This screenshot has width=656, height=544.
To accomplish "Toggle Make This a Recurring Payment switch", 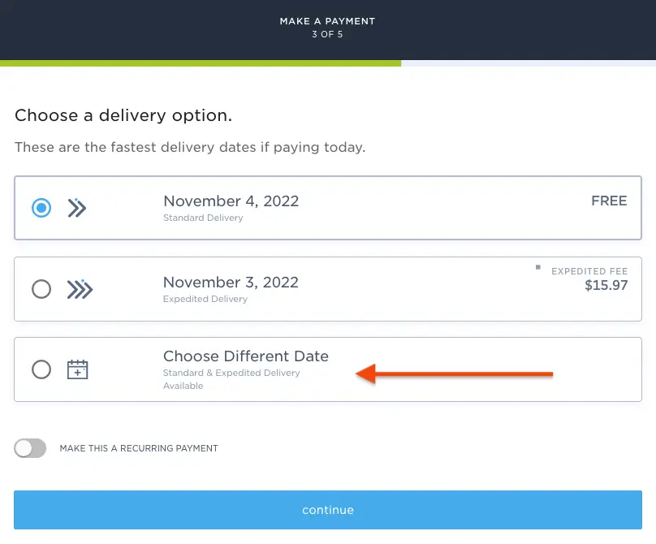I will (x=30, y=447).
